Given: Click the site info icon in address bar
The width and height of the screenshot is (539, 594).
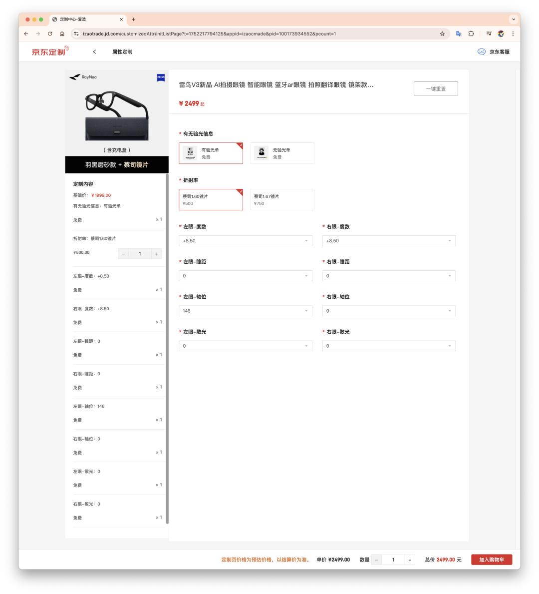Looking at the screenshot, I should [76, 33].
